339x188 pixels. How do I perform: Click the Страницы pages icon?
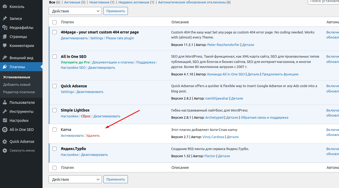(x=5, y=37)
